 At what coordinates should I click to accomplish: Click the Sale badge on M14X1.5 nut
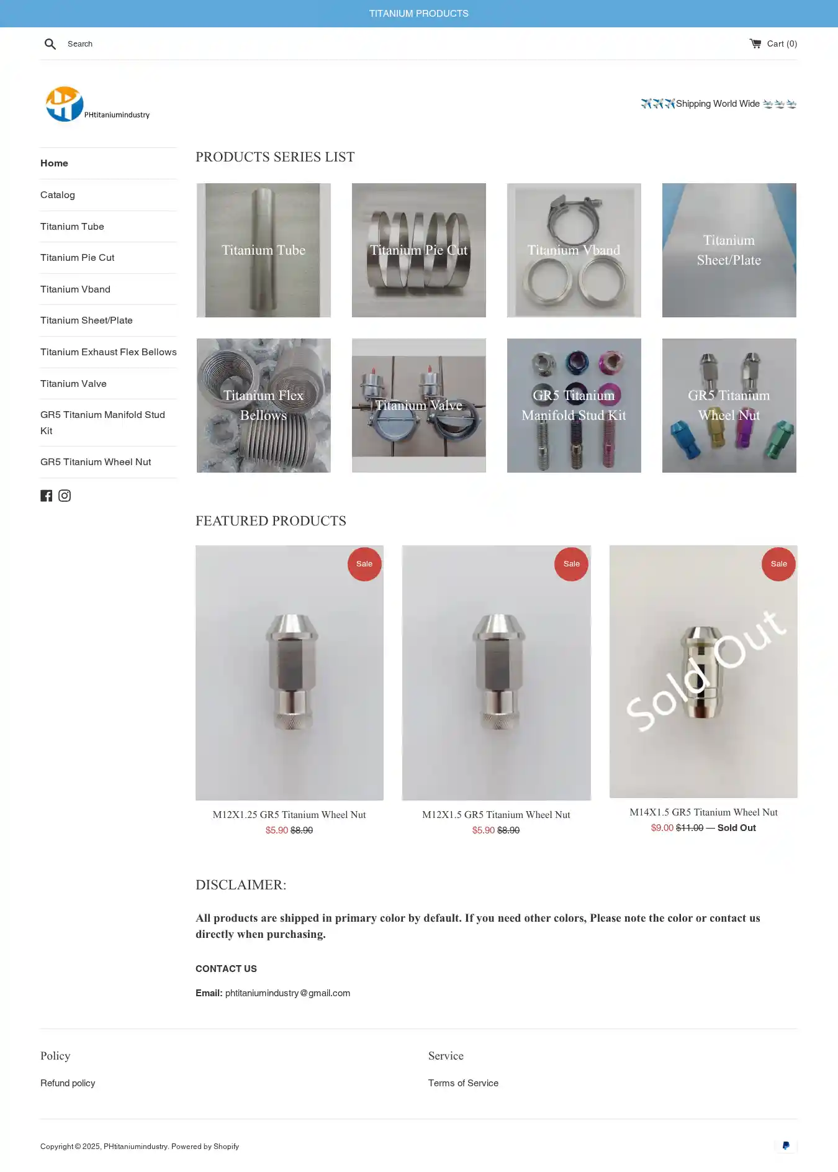[x=778, y=564]
